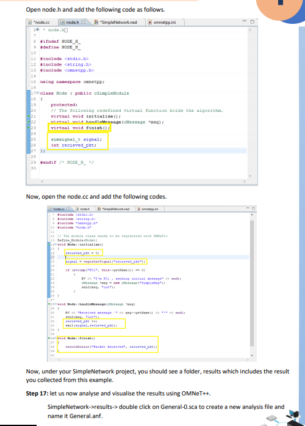Click the 'protected:' line
305x426 pixels.
pyautogui.click(x=64, y=105)
